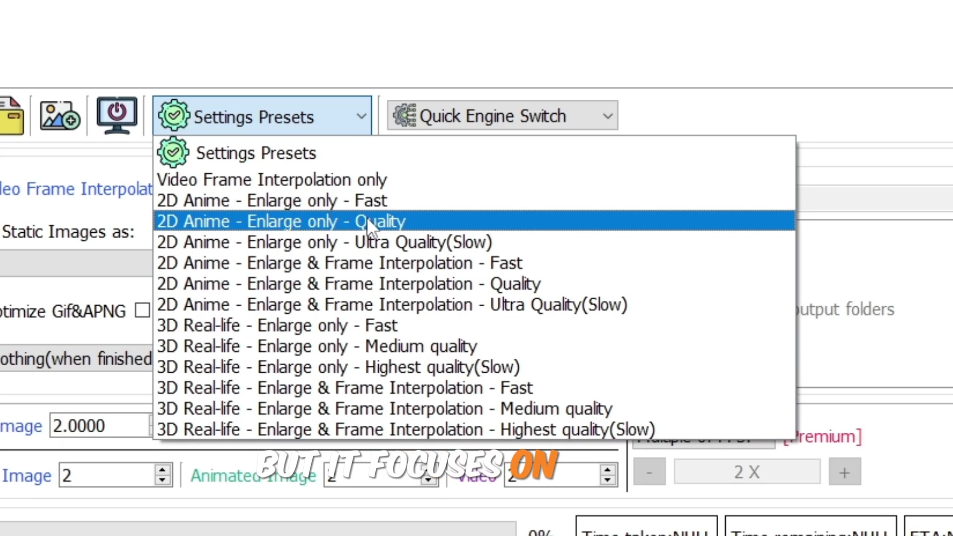Choose 2D Anime Enlarge only Fast
Image resolution: width=953 pixels, height=536 pixels.
pos(272,201)
